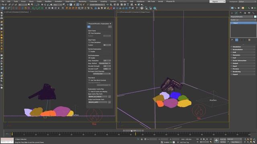Select the Move transform tool icon

[42, 5]
